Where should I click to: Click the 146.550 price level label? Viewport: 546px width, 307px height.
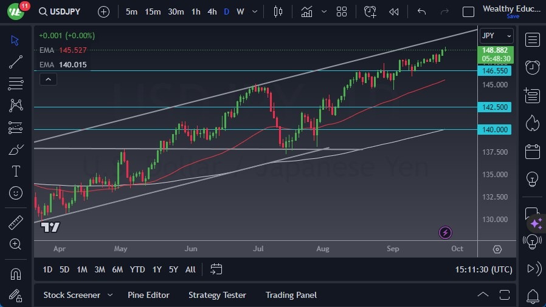coord(496,71)
